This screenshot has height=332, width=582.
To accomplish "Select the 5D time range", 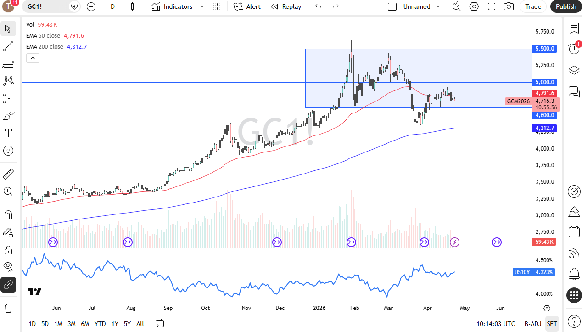I will [x=45, y=324].
